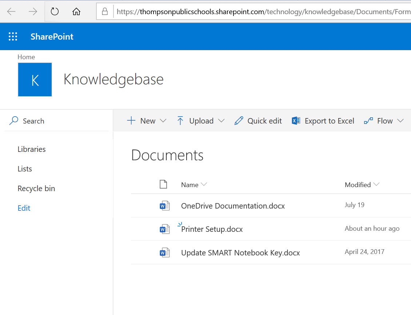Click the Quick edit button
Image resolution: width=411 pixels, height=315 pixels.
click(x=258, y=121)
